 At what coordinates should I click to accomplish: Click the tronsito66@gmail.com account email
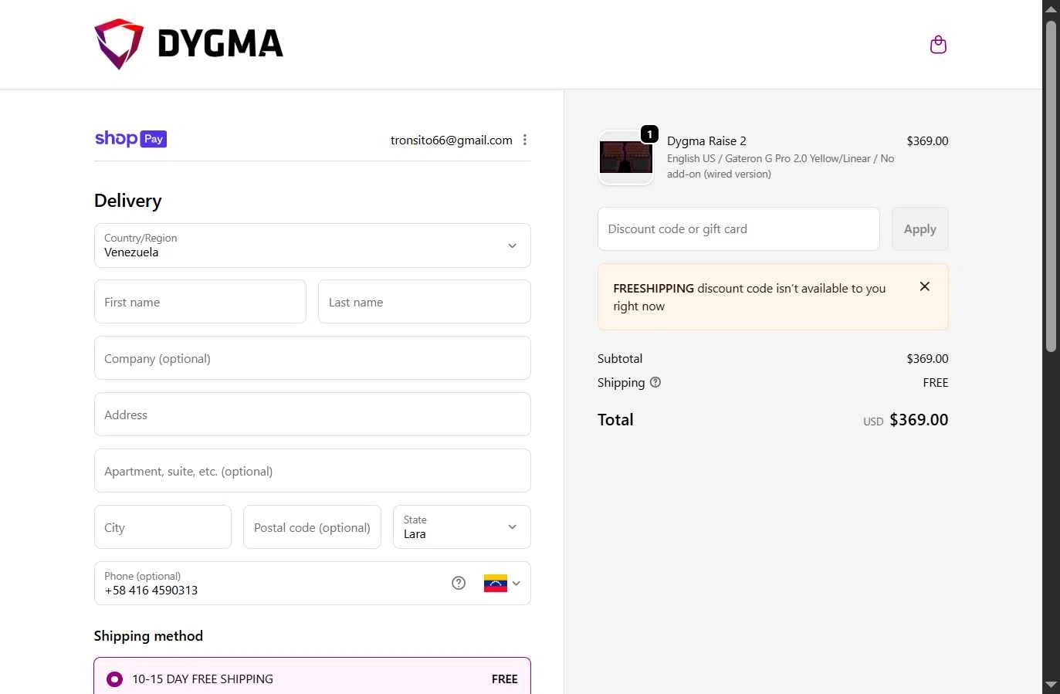pos(452,140)
